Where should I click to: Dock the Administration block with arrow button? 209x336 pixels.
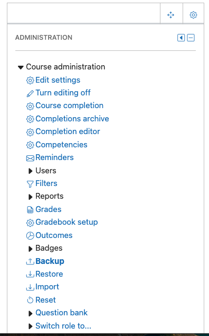[181, 38]
